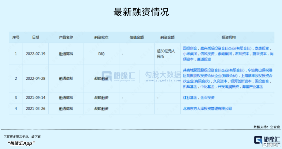The width and height of the screenshot is (282, 149).
Task: Click 融通高科 in the 2022-07-19 row
Action: click(x=66, y=54)
